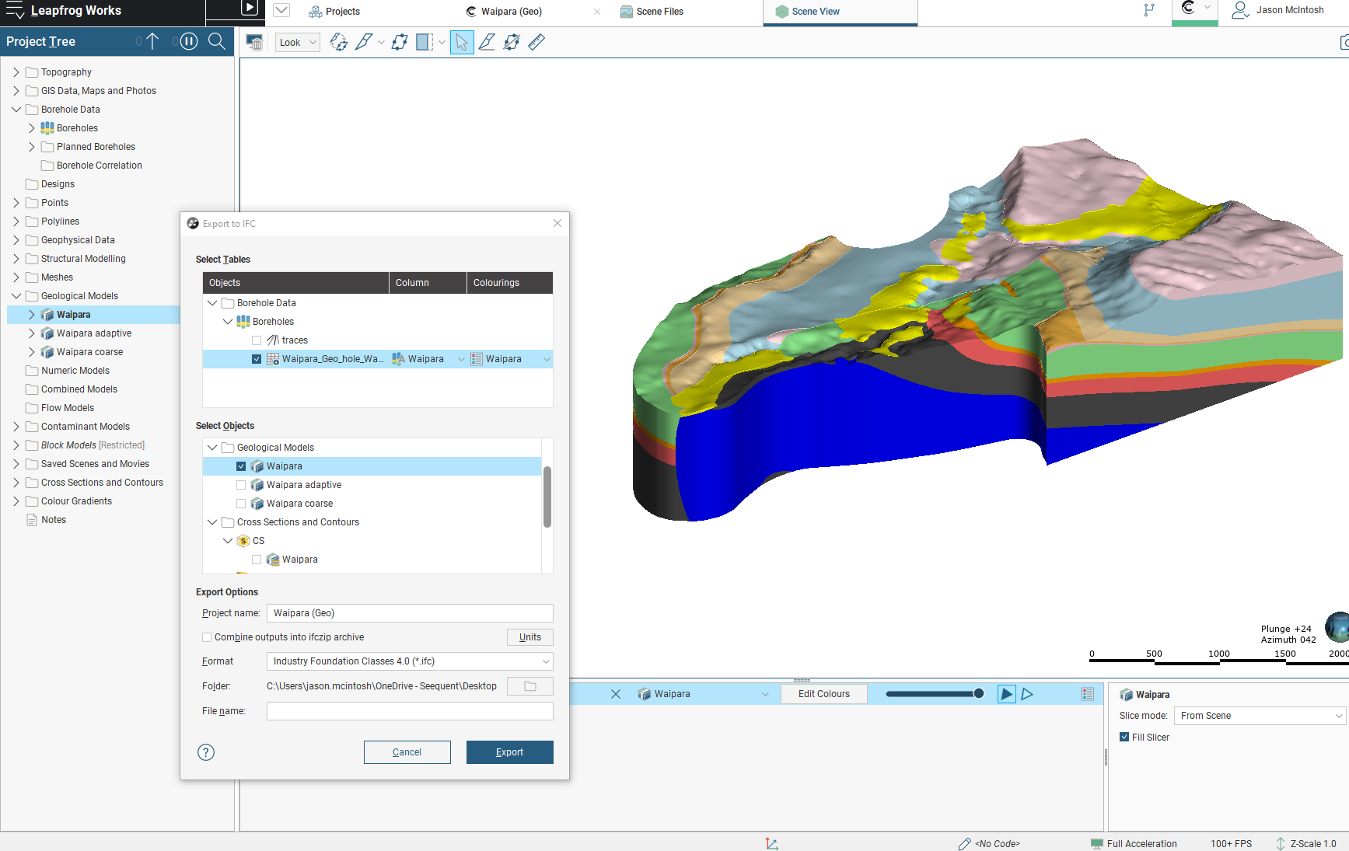Check the Waipara adaptive model checkbox
Image resolution: width=1349 pixels, height=851 pixels.
pyautogui.click(x=241, y=485)
